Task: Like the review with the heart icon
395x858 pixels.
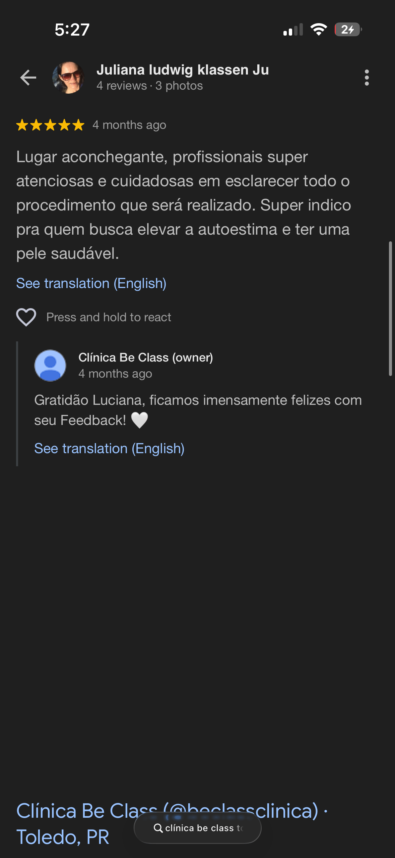Action: [x=26, y=317]
